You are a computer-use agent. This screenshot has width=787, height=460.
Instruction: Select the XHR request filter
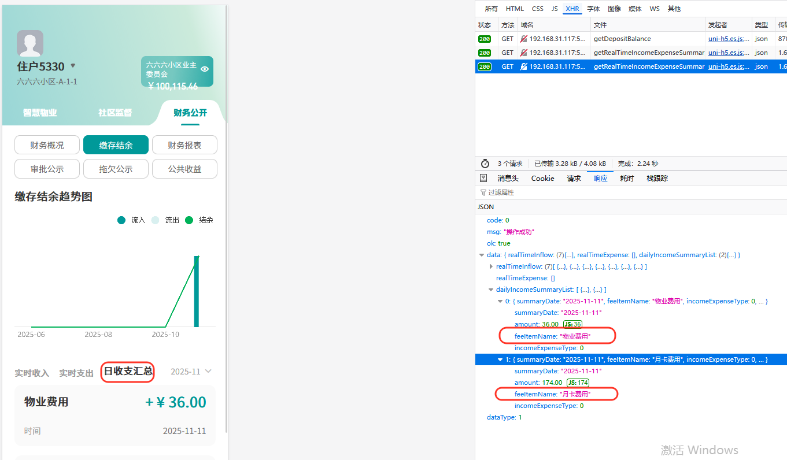click(572, 8)
